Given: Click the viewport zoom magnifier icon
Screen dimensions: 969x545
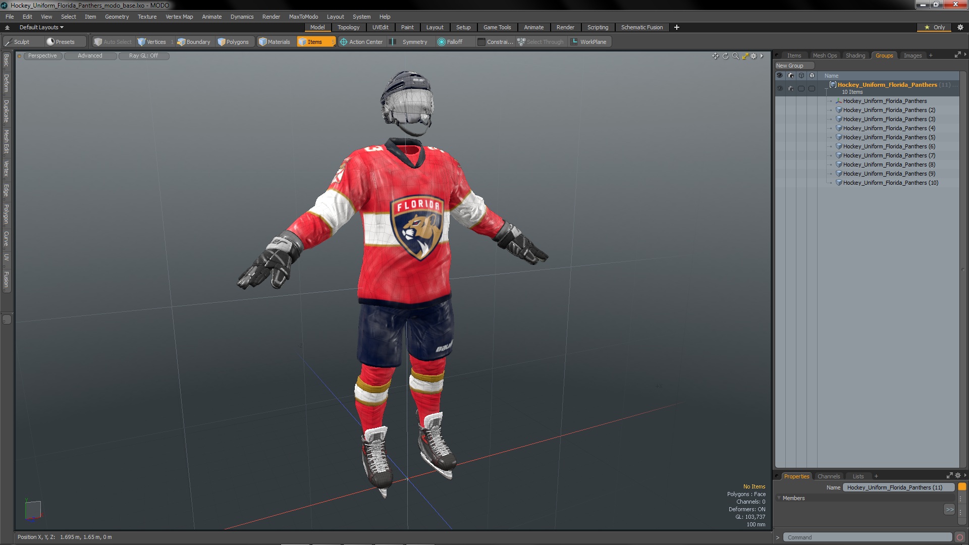Looking at the screenshot, I should tap(735, 56).
